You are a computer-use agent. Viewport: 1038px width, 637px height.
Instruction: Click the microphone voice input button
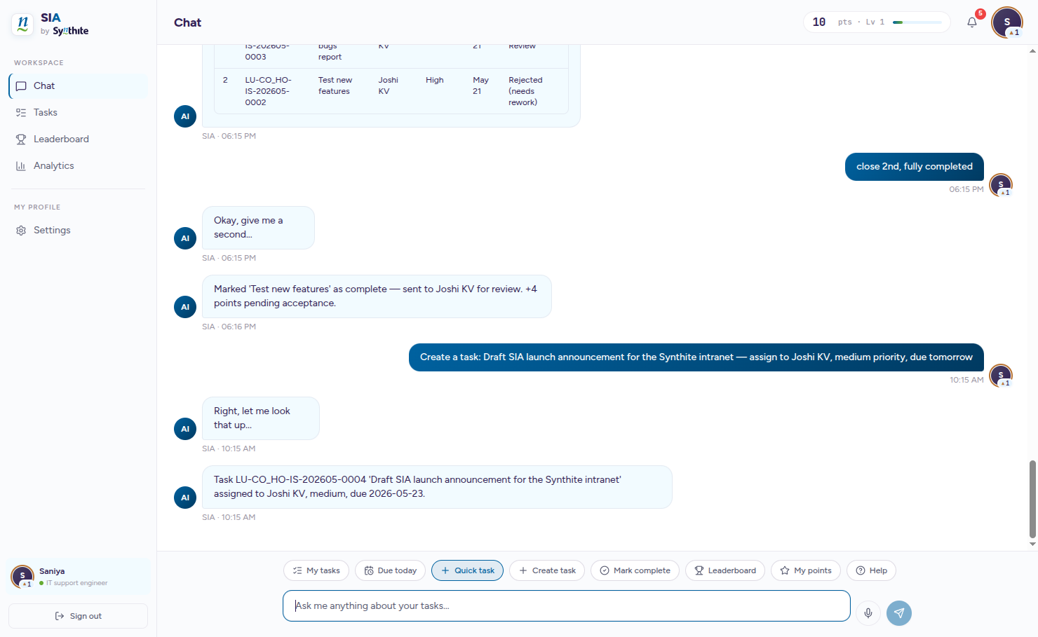868,613
